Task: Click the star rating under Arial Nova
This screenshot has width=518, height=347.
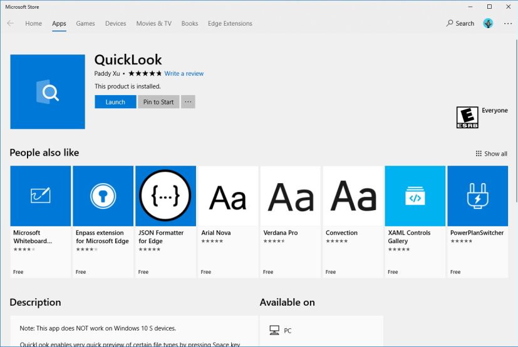Action: pos(212,241)
